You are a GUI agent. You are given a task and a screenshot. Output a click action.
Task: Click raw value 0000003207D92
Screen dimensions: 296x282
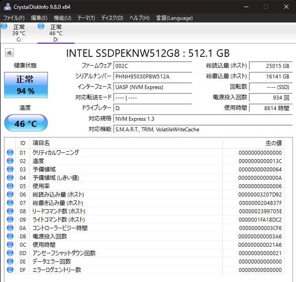pyautogui.click(x=260, y=195)
